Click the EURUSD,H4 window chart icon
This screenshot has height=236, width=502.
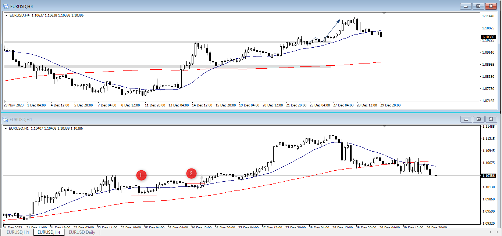[x=6, y=6]
